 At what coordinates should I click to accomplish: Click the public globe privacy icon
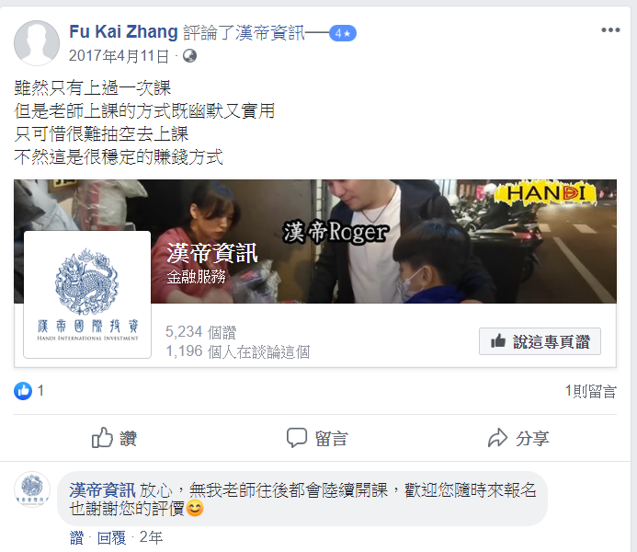click(189, 56)
